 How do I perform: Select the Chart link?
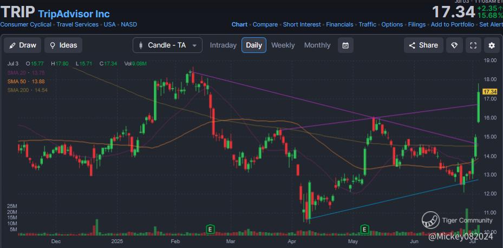[x=239, y=25]
